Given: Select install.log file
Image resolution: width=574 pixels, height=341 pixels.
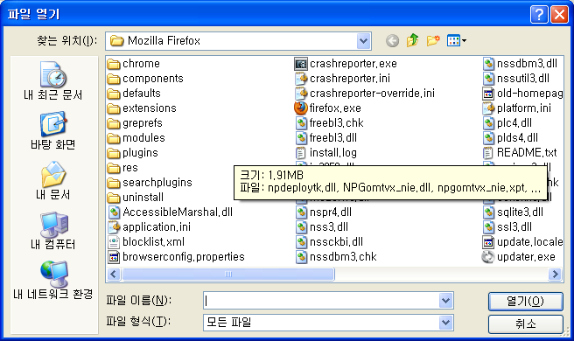Looking at the screenshot, I should click(x=325, y=153).
